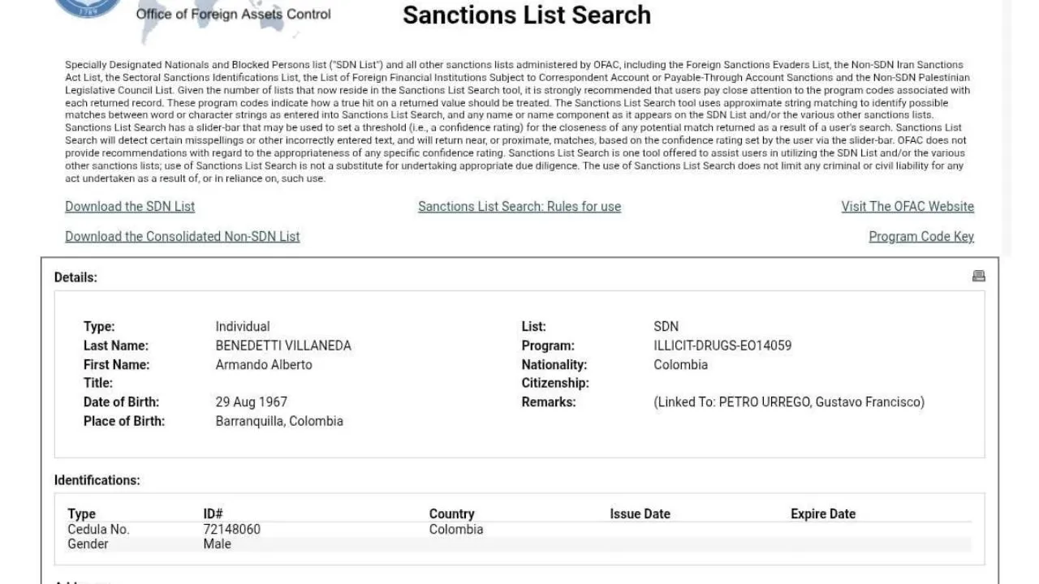This screenshot has height=584, width=1039.
Task: Click the ID# column header
Action: click(213, 513)
